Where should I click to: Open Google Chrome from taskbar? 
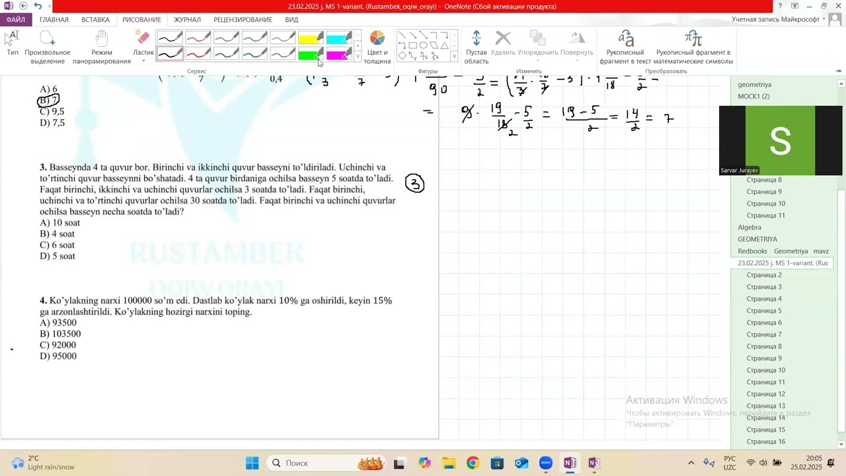(x=473, y=463)
